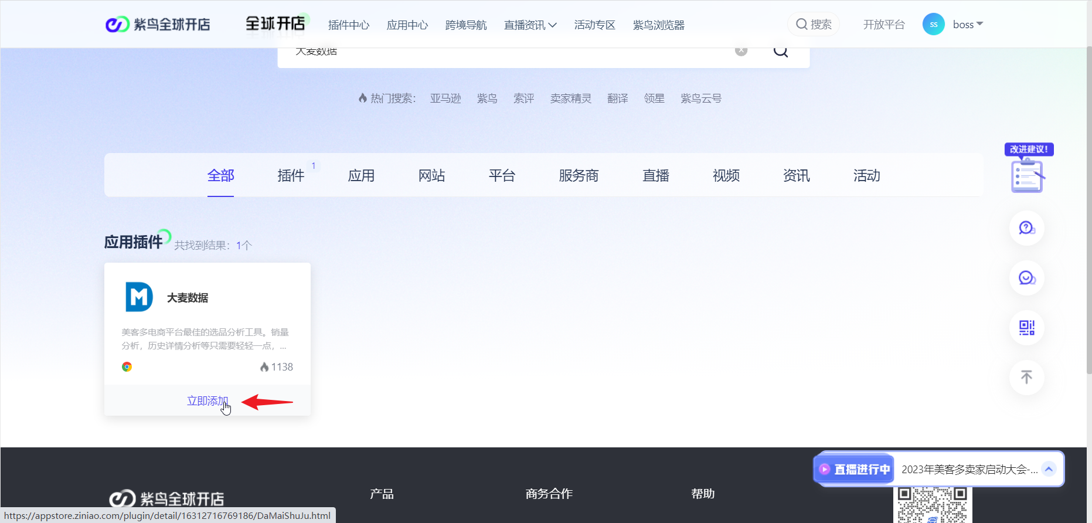The height and width of the screenshot is (523, 1092).
Task: Select hot search term 紫鸟云号
Action: (x=701, y=99)
